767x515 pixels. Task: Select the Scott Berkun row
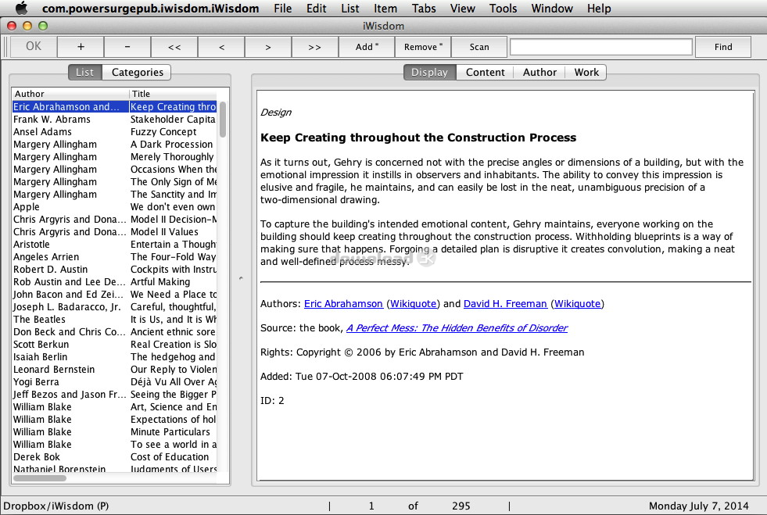tap(114, 345)
